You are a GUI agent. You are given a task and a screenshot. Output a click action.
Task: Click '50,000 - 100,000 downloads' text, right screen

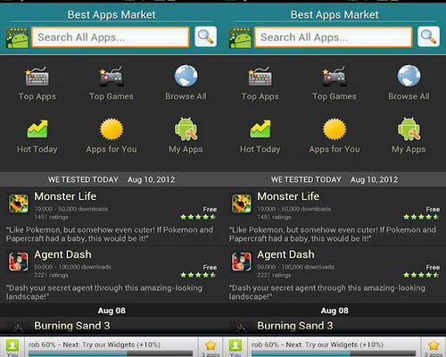[x=296, y=267]
